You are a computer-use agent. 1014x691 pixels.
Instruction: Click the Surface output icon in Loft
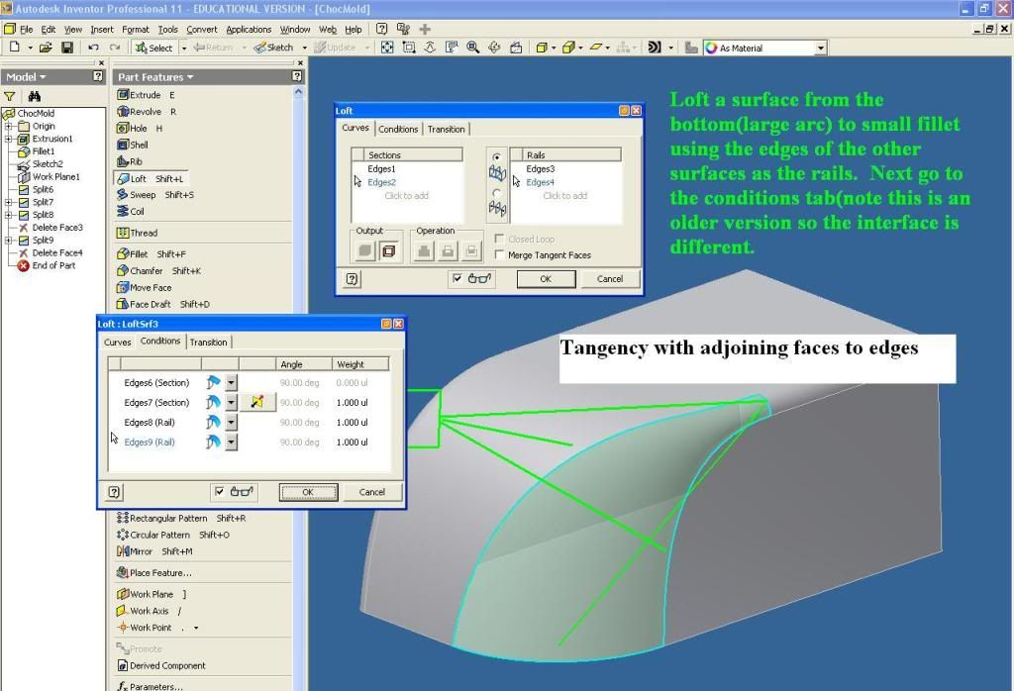click(x=391, y=251)
